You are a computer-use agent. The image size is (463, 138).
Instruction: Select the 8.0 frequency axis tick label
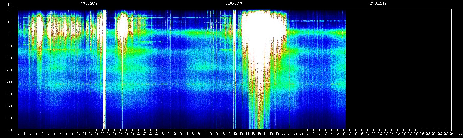pos(10,34)
